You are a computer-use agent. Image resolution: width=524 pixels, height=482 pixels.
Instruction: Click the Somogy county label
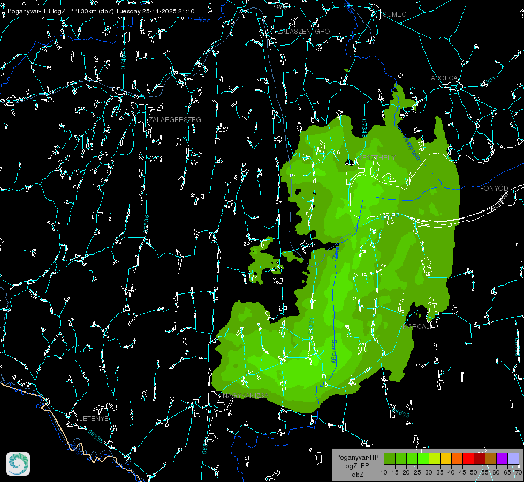(x=334, y=351)
